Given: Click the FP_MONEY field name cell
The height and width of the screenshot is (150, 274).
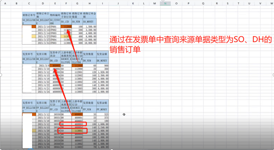Looking at the screenshot, I should [x=103, y=109].
